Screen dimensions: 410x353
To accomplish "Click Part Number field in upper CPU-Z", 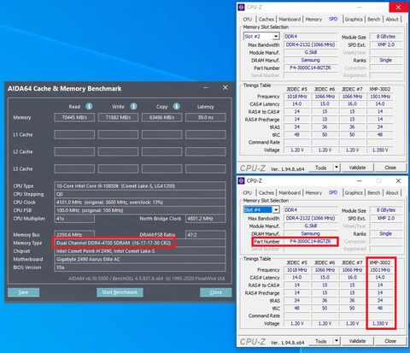I will coord(310,68).
